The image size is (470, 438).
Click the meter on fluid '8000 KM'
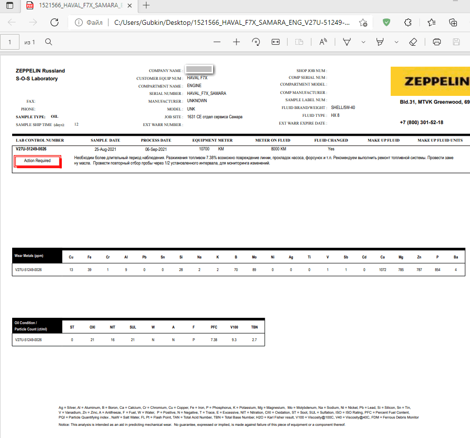[x=278, y=149]
